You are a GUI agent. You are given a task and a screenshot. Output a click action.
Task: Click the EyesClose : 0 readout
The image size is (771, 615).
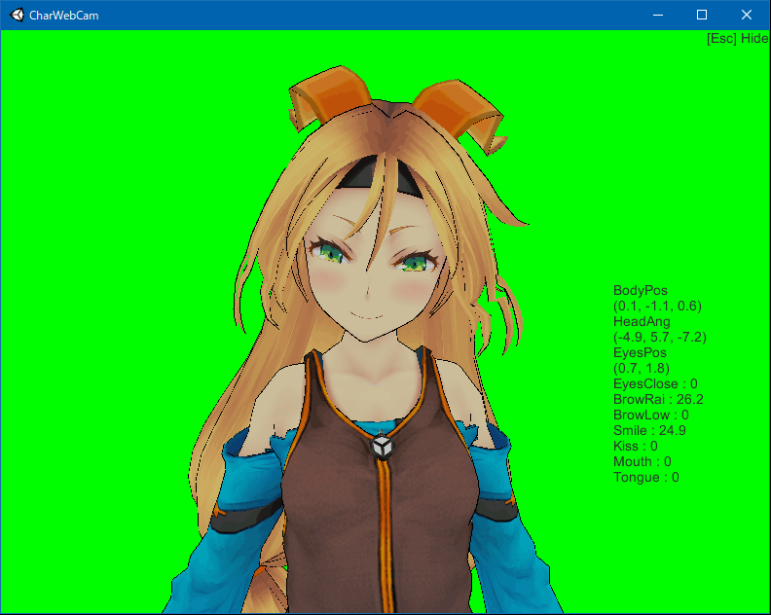tap(655, 384)
